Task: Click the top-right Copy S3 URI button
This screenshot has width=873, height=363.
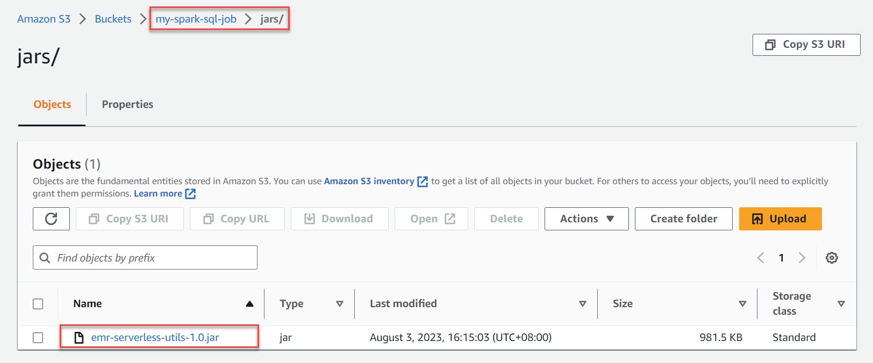Action: (806, 45)
